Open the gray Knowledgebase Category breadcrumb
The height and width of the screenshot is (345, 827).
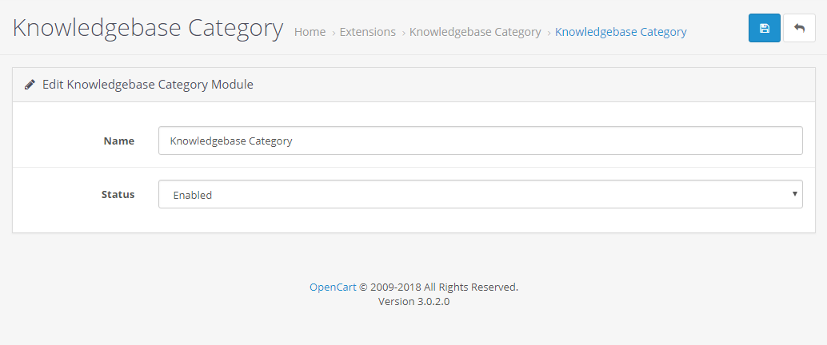(x=475, y=32)
